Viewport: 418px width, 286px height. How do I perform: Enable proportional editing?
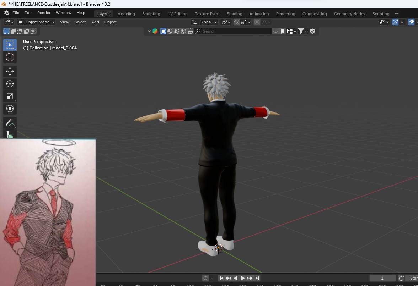point(257,22)
